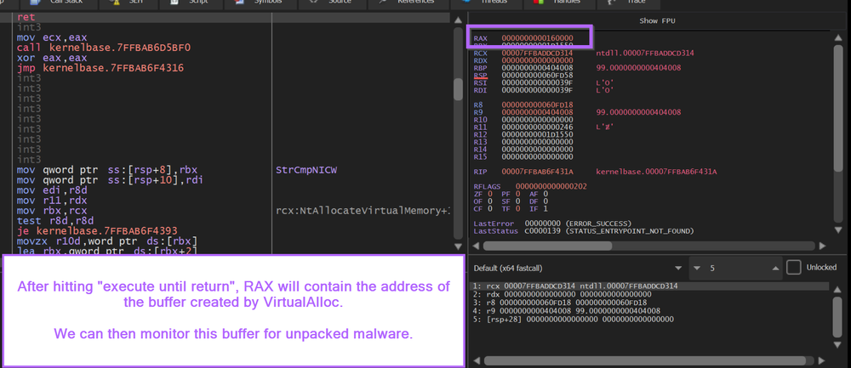
Task: Click registers panel horizontal scroll right arrow
Action: click(823, 246)
